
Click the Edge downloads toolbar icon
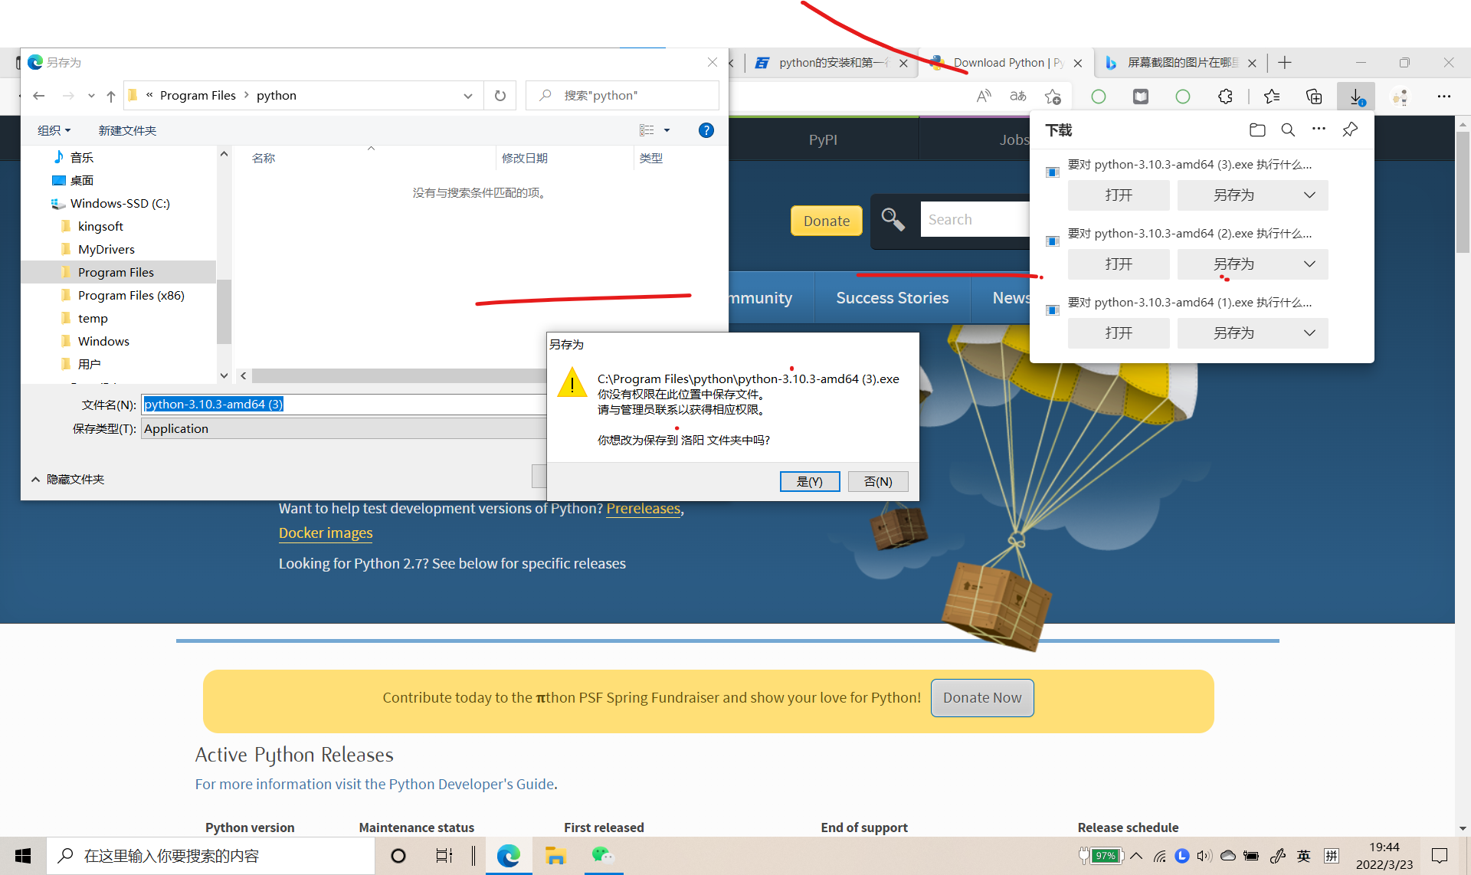[x=1356, y=97]
